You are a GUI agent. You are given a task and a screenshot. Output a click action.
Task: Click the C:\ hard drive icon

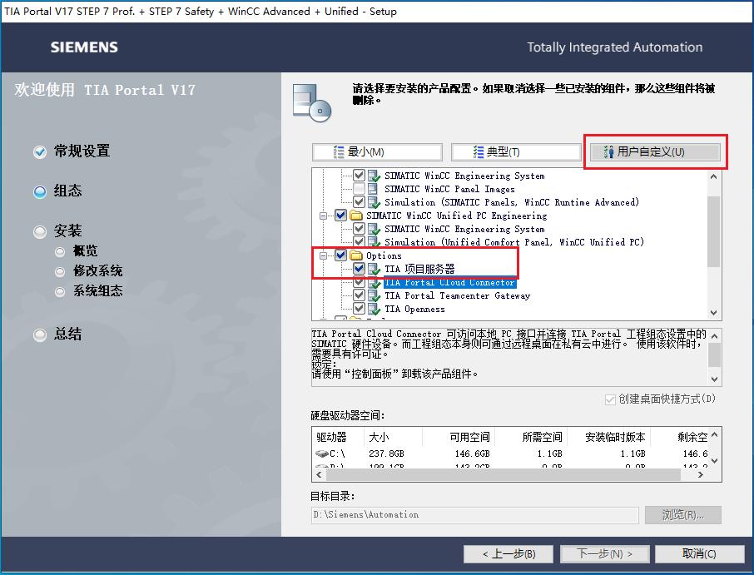(322, 454)
